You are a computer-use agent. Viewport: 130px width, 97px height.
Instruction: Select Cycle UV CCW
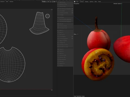[65, 55]
